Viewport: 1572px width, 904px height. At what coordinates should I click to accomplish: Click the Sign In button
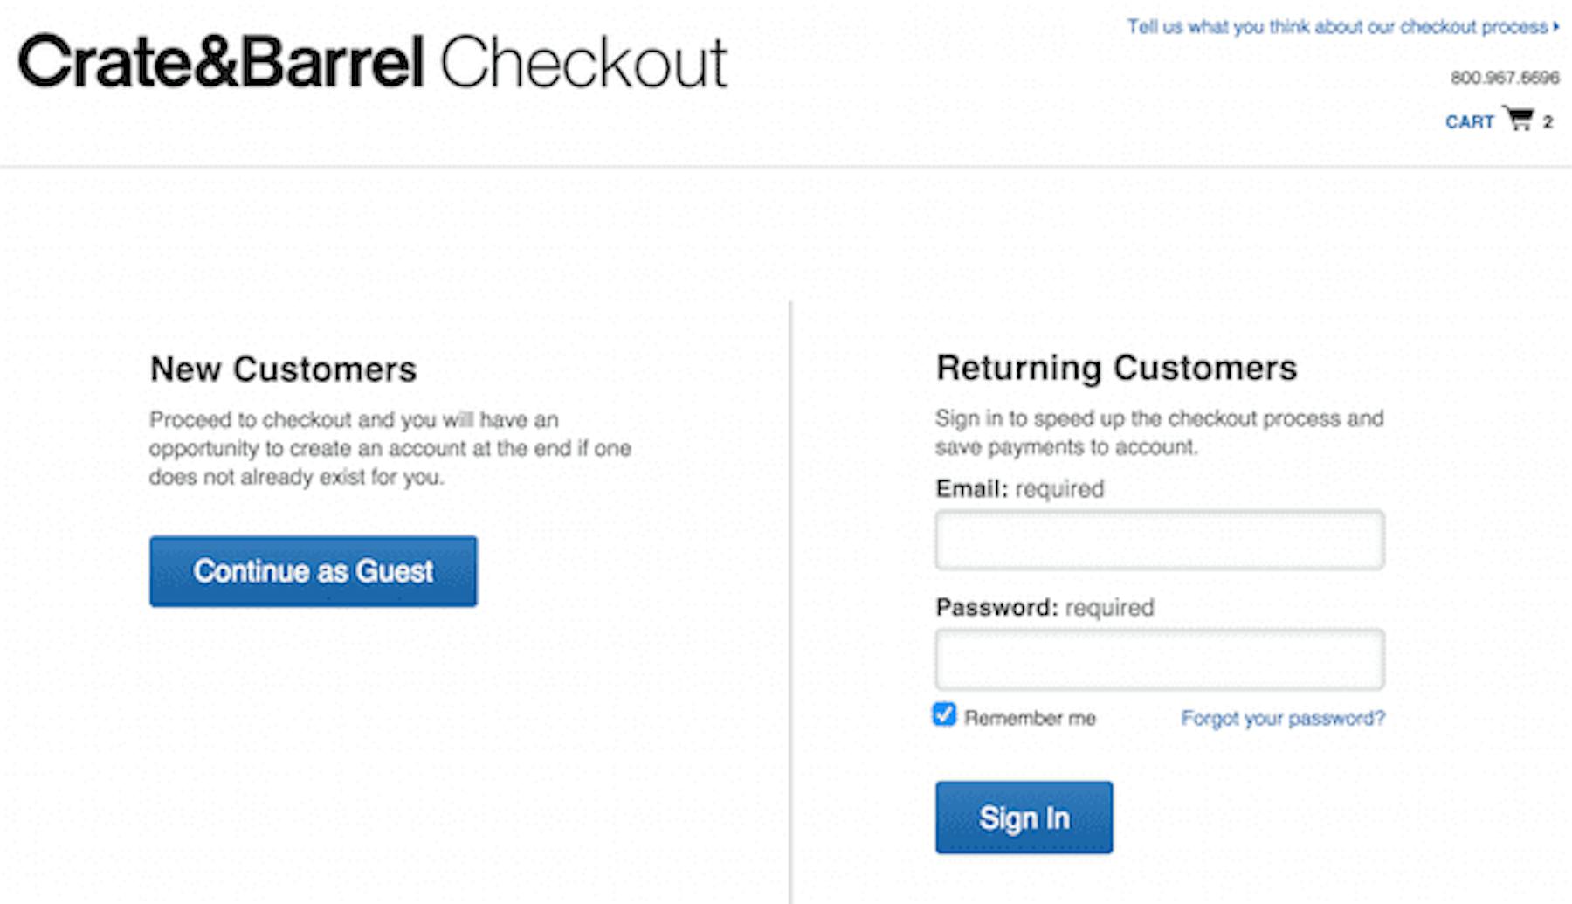1024,818
